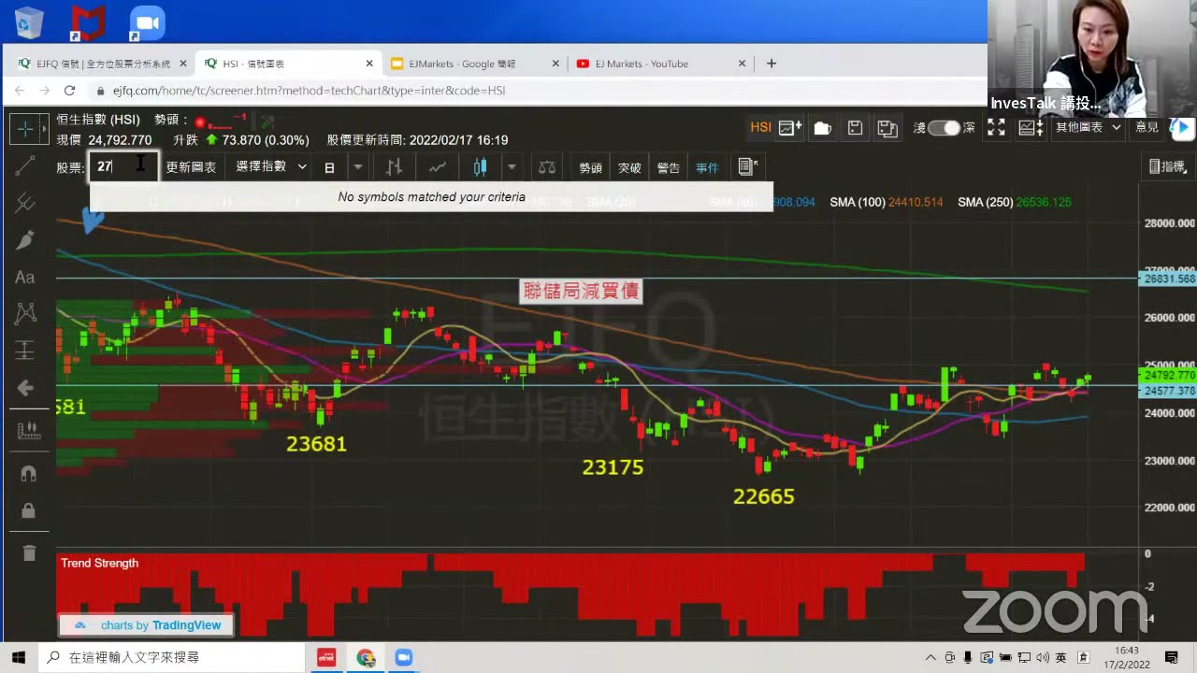Click the 股票 stock code input field
The width and height of the screenshot is (1197, 673).
[x=123, y=166]
